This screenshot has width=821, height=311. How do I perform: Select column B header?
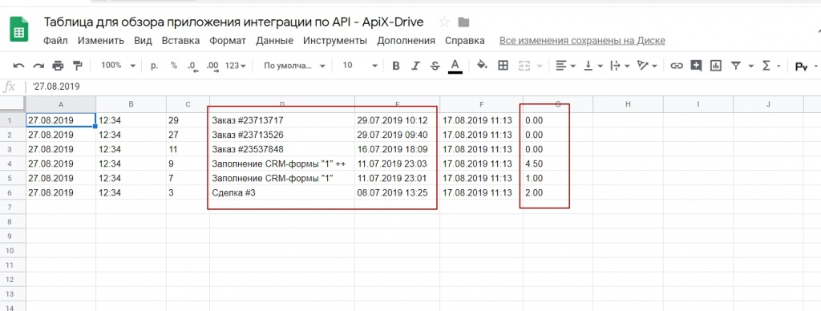point(131,104)
